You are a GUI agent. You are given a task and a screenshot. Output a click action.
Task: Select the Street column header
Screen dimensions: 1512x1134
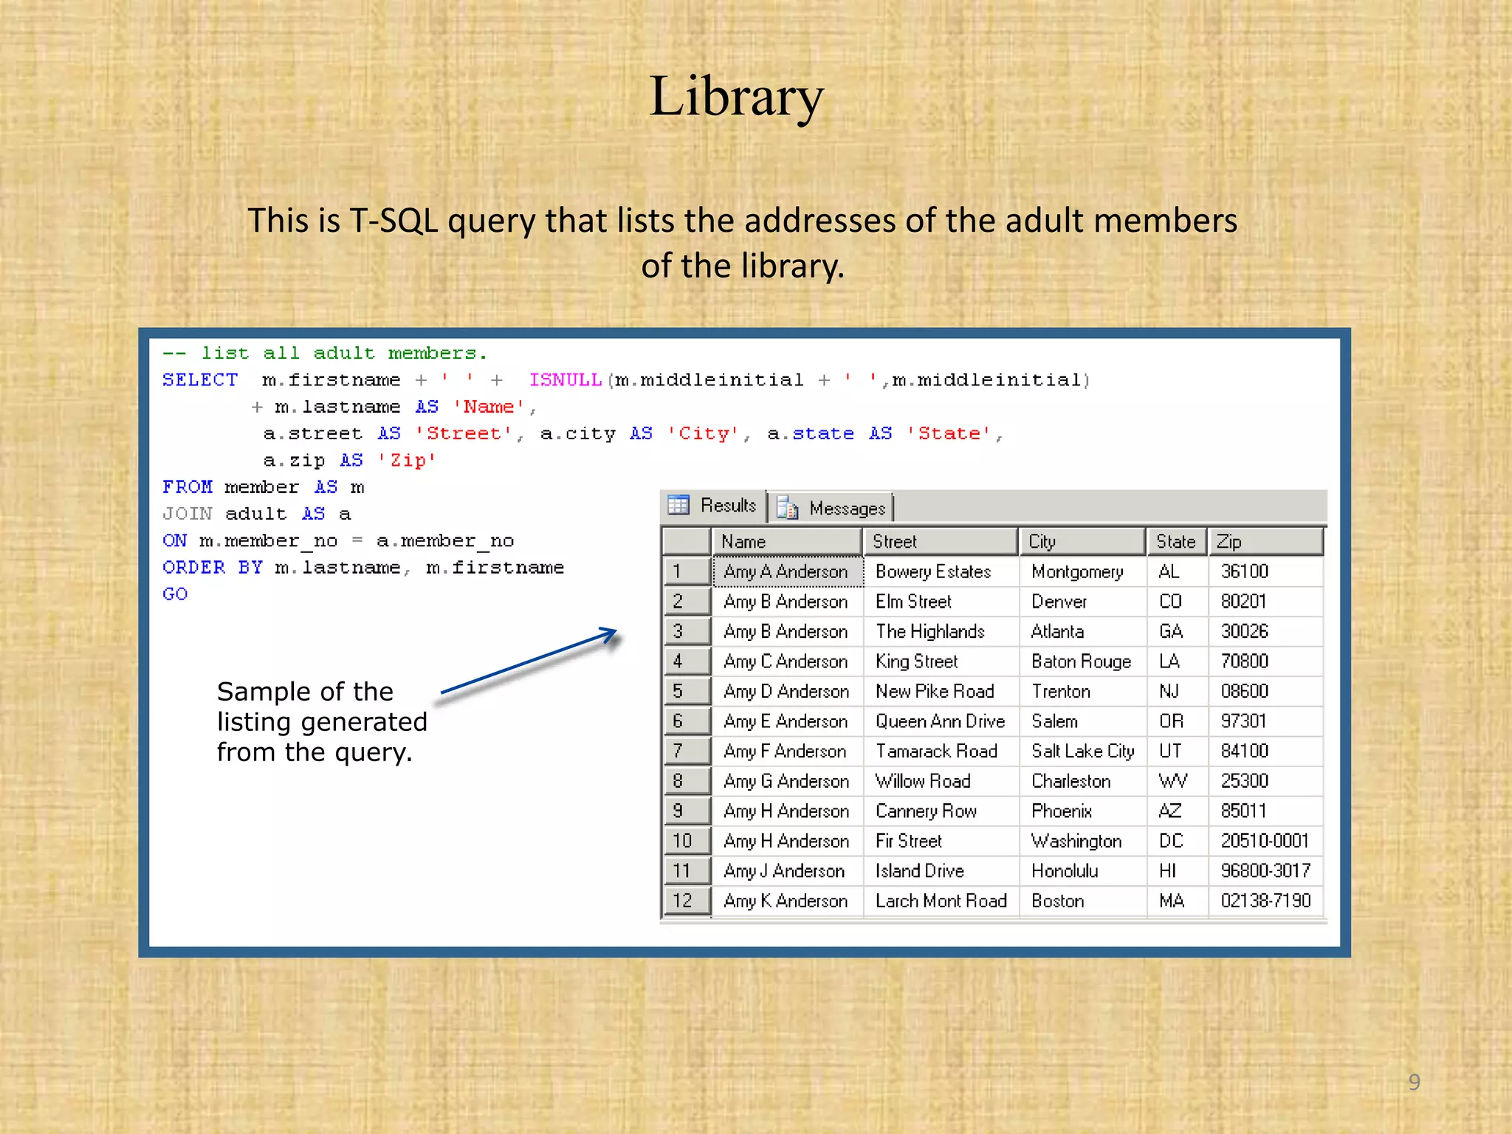941,541
